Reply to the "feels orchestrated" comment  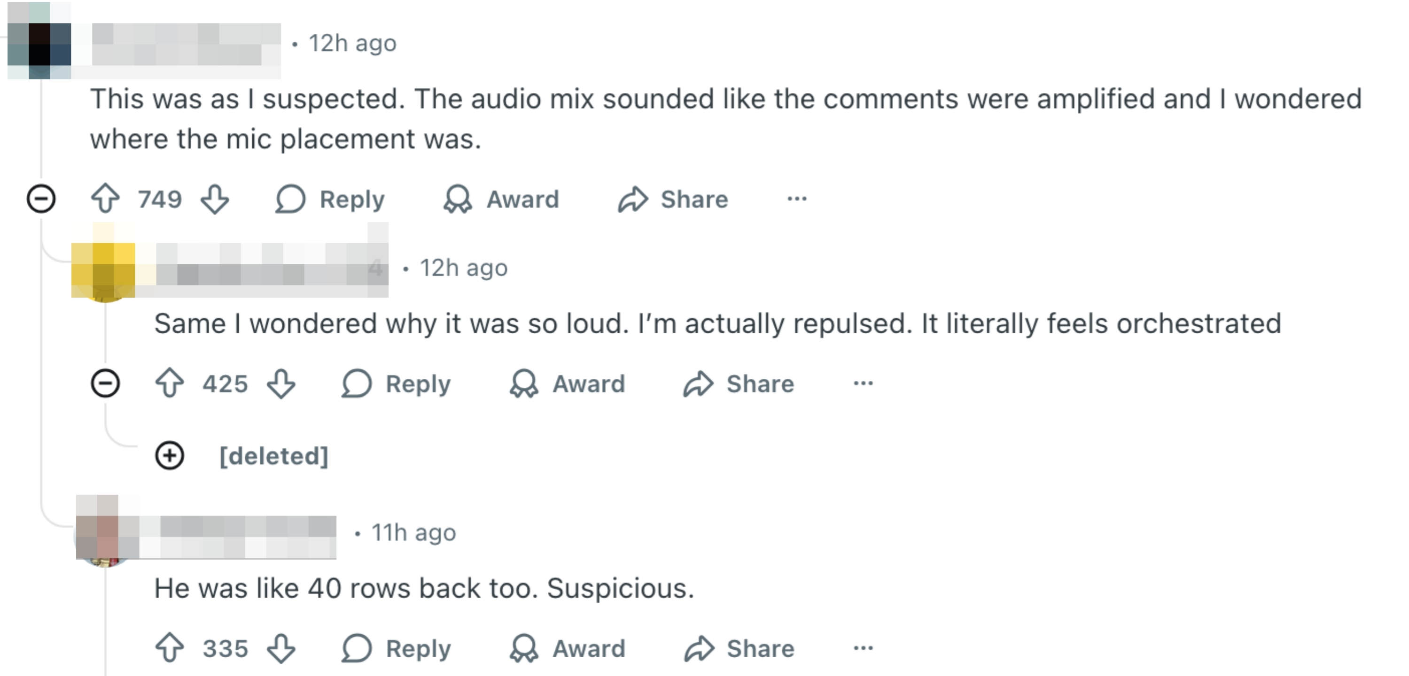[396, 383]
